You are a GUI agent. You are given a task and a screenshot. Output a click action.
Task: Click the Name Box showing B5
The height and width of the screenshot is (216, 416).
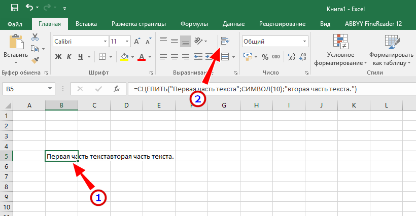(28, 89)
